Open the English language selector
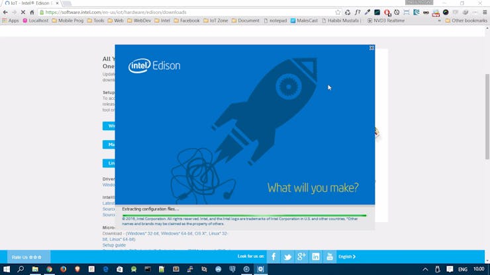Image resolution: width=490 pixels, height=275 pixels. click(347, 256)
